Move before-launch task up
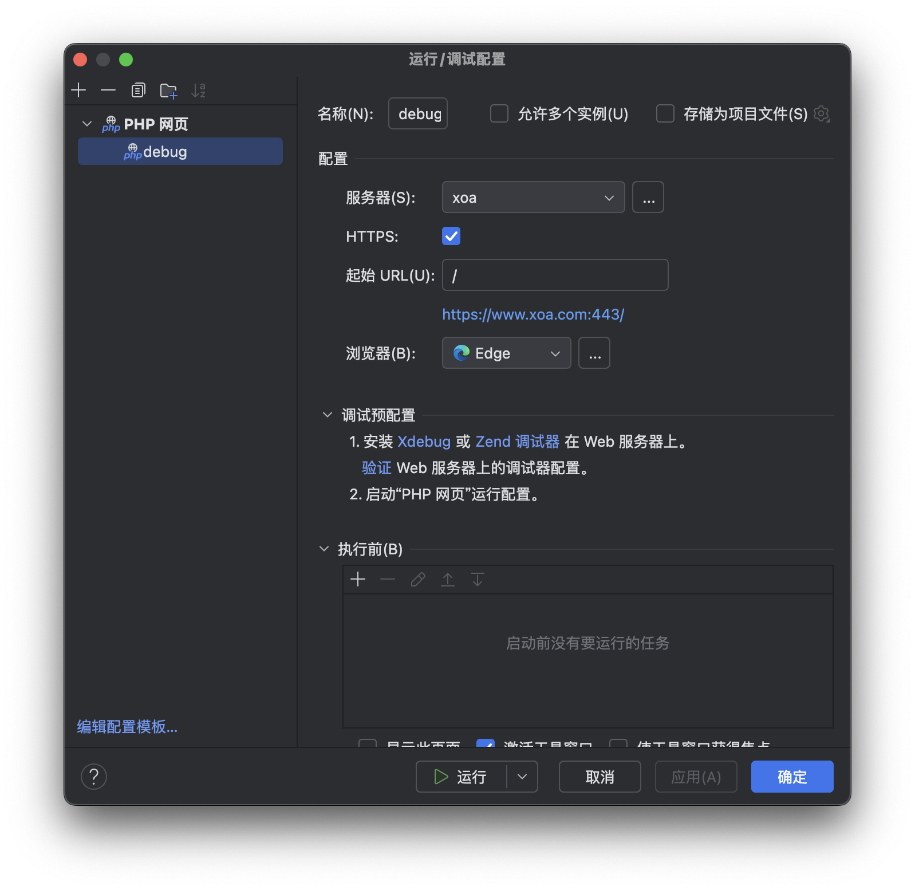 click(x=448, y=579)
